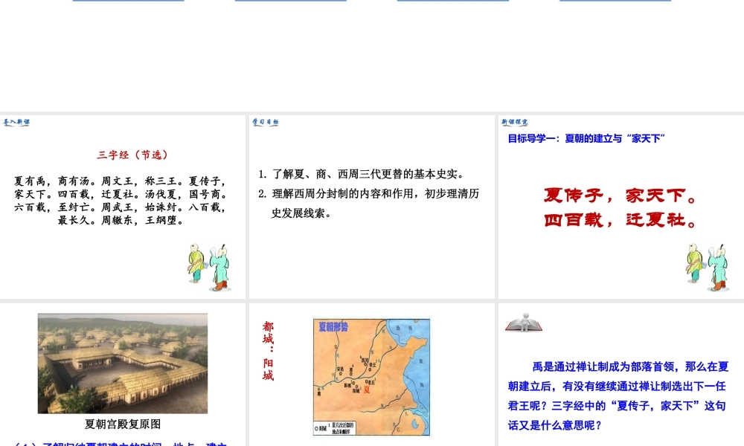Click the 导入新课 section label

[16, 123]
